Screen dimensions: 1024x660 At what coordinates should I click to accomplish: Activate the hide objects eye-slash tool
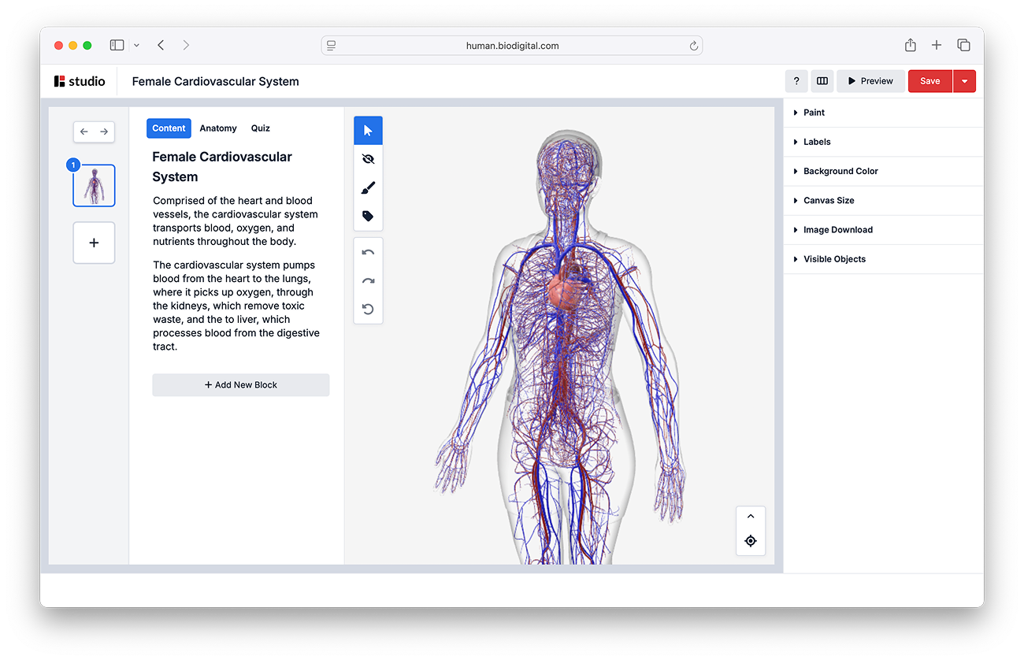368,159
